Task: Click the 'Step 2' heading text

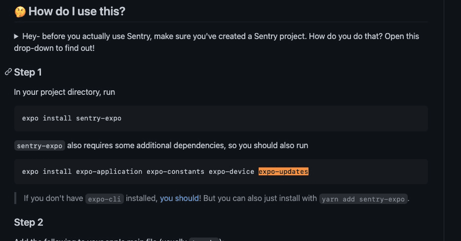Action: pyautogui.click(x=29, y=222)
